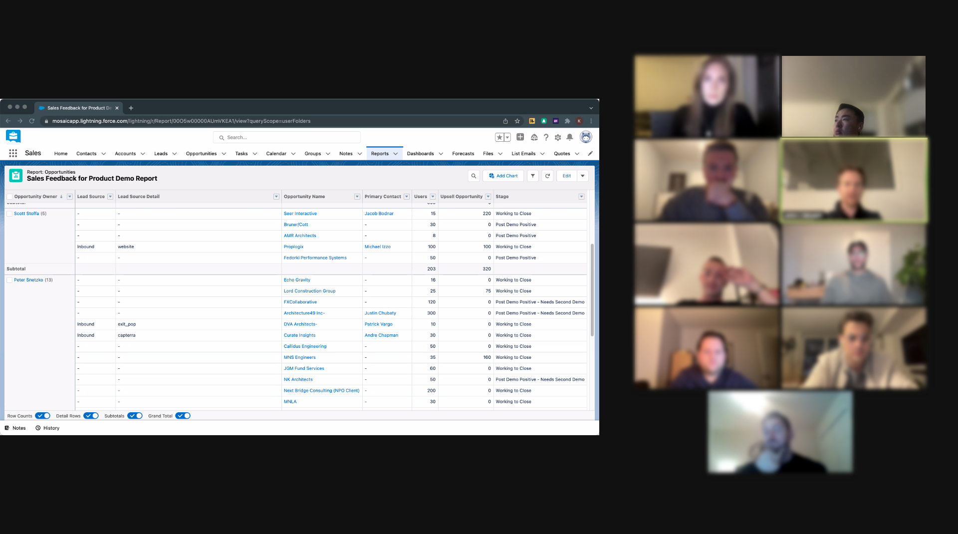
Task: Click the Add Chart button
Action: pos(503,176)
